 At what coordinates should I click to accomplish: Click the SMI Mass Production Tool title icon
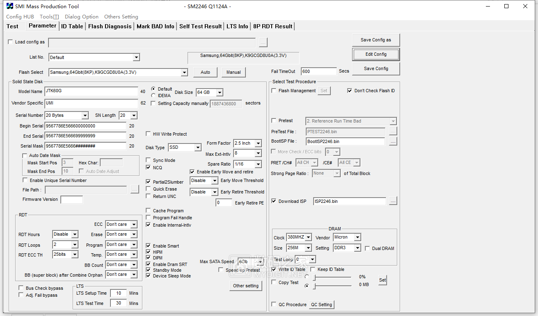click(10, 6)
